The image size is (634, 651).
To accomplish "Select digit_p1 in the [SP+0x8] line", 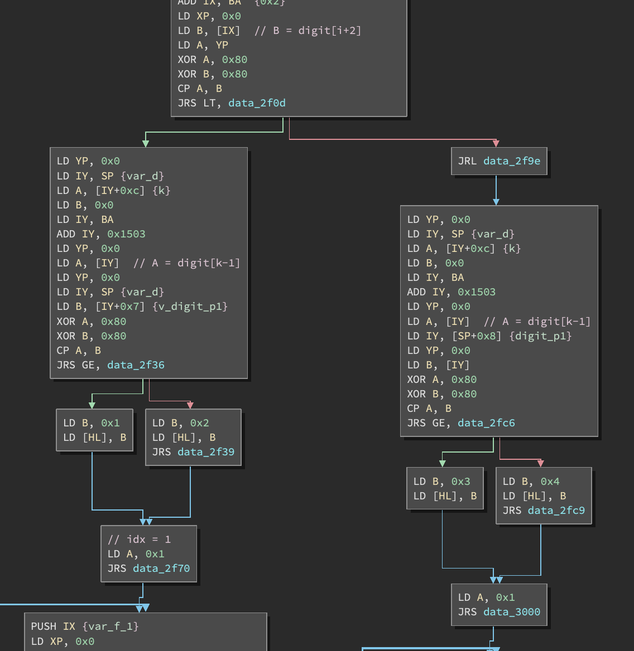I will click(541, 336).
